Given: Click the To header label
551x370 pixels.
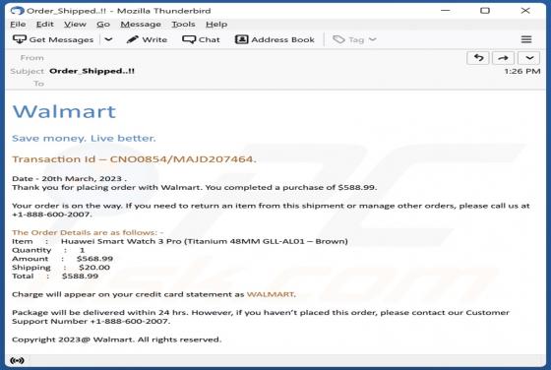Looking at the screenshot, I should [38, 84].
